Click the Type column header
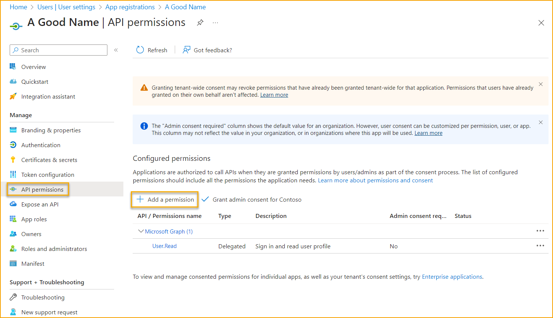Viewport: 553px width, 318px height. 224,216
